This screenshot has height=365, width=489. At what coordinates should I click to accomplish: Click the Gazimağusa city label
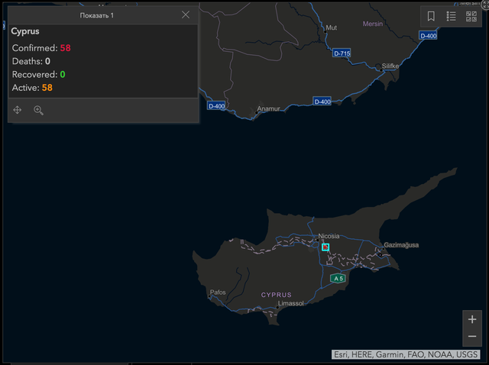401,245
